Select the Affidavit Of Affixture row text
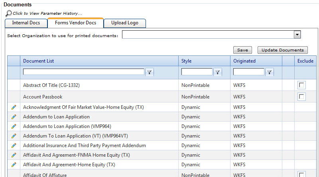The width and height of the screenshot is (319, 177). (45, 175)
